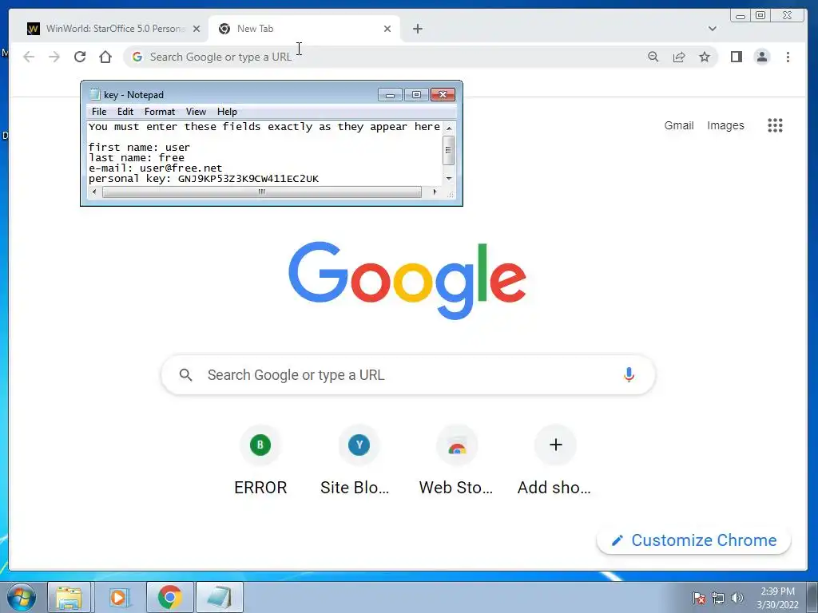Screen dimensions: 818x613
Task: Open Notepad View menu
Action: [x=196, y=112]
